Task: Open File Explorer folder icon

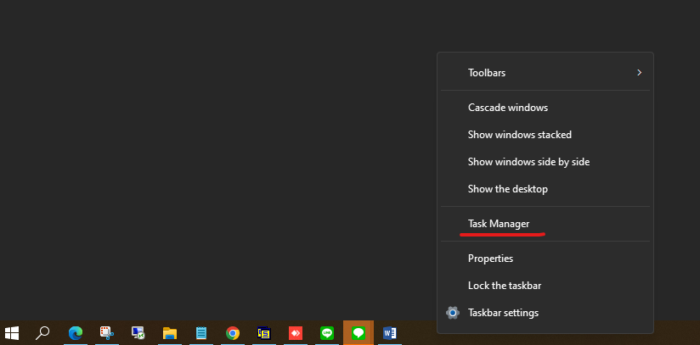Action: 169,333
